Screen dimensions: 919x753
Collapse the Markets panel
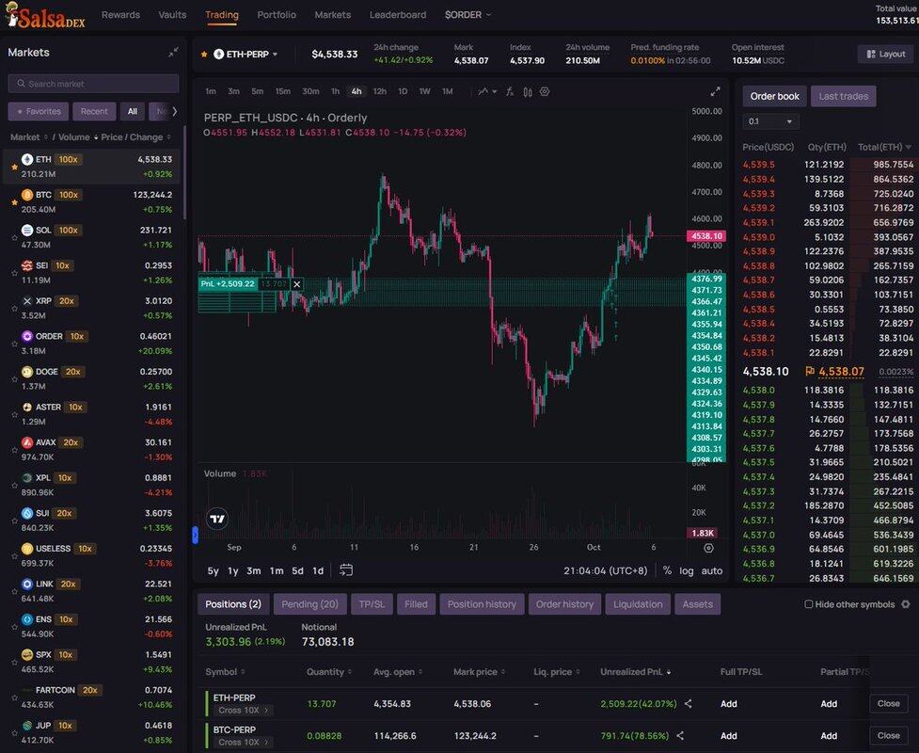click(173, 53)
